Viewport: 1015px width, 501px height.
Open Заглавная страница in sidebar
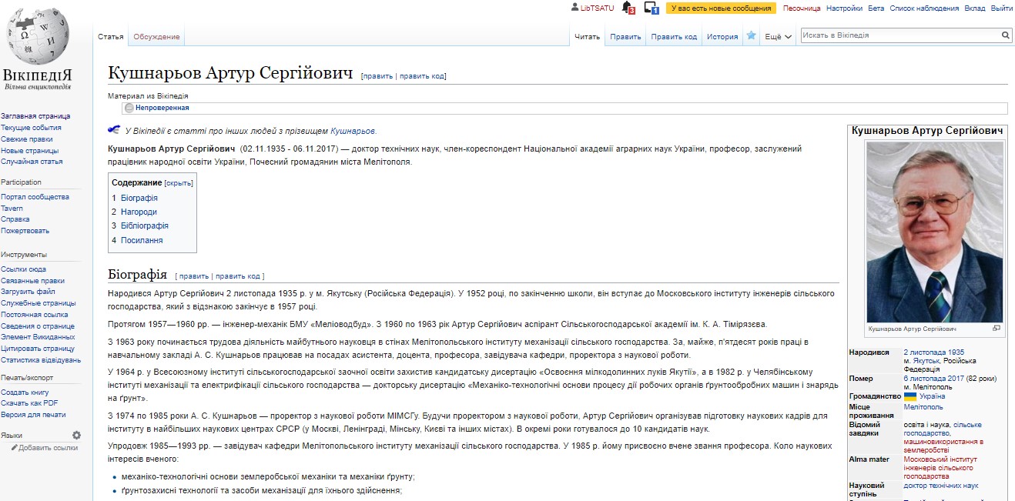click(x=35, y=116)
